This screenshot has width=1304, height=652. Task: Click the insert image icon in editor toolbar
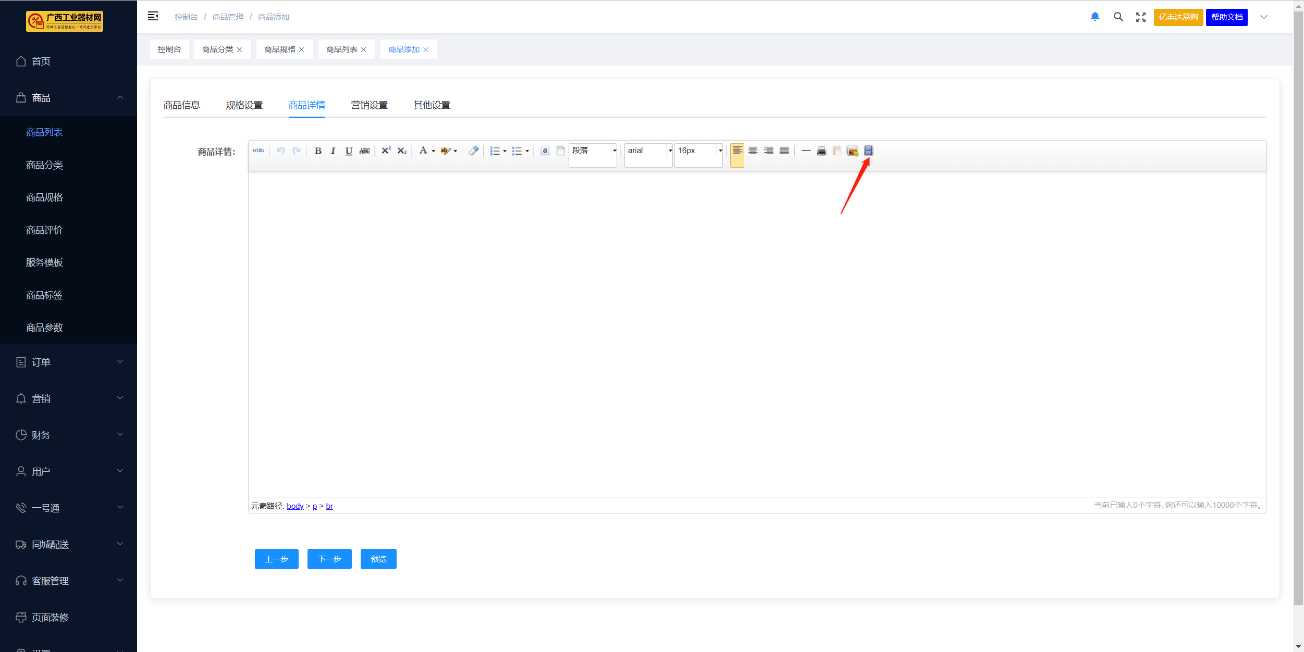click(x=853, y=151)
